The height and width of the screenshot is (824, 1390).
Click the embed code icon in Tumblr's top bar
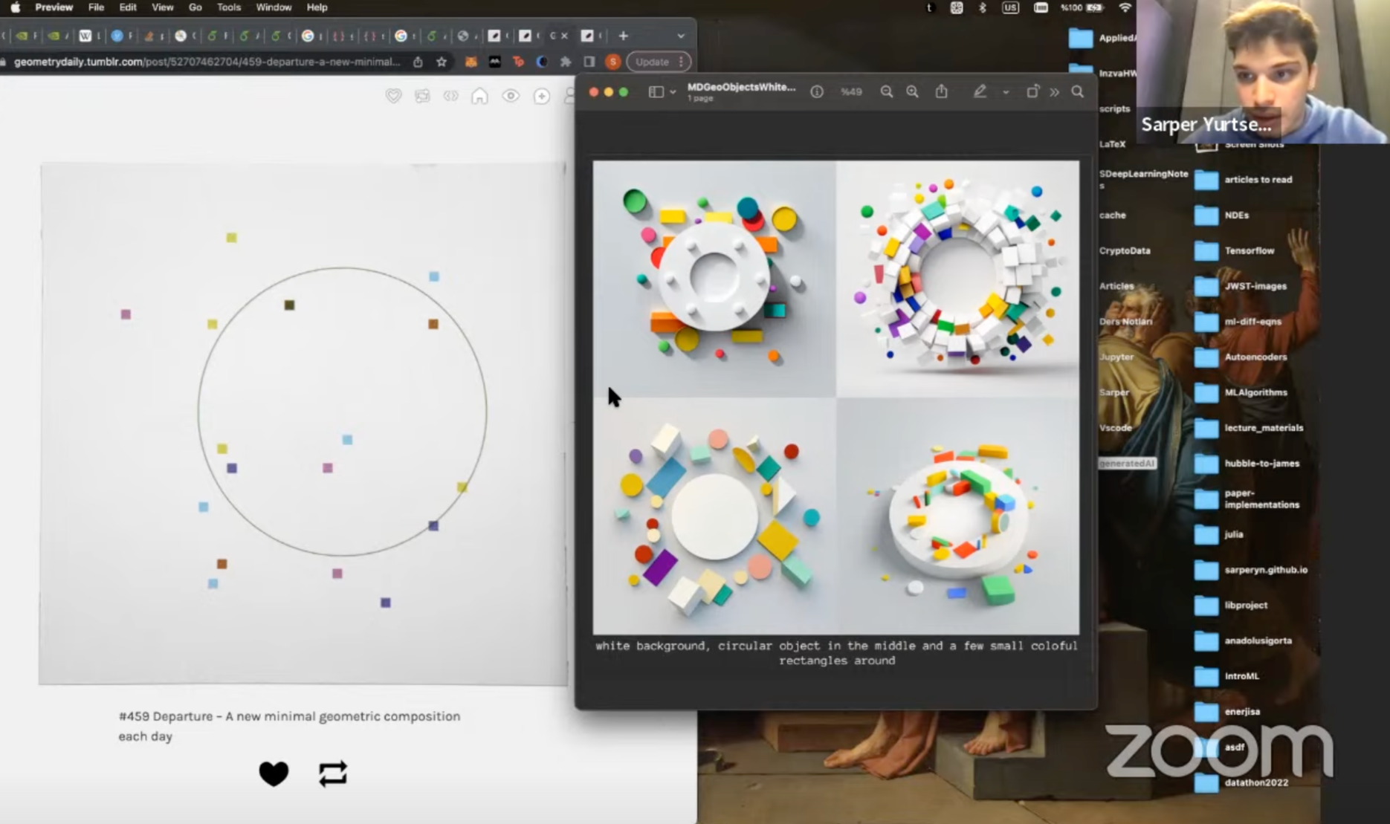(450, 96)
